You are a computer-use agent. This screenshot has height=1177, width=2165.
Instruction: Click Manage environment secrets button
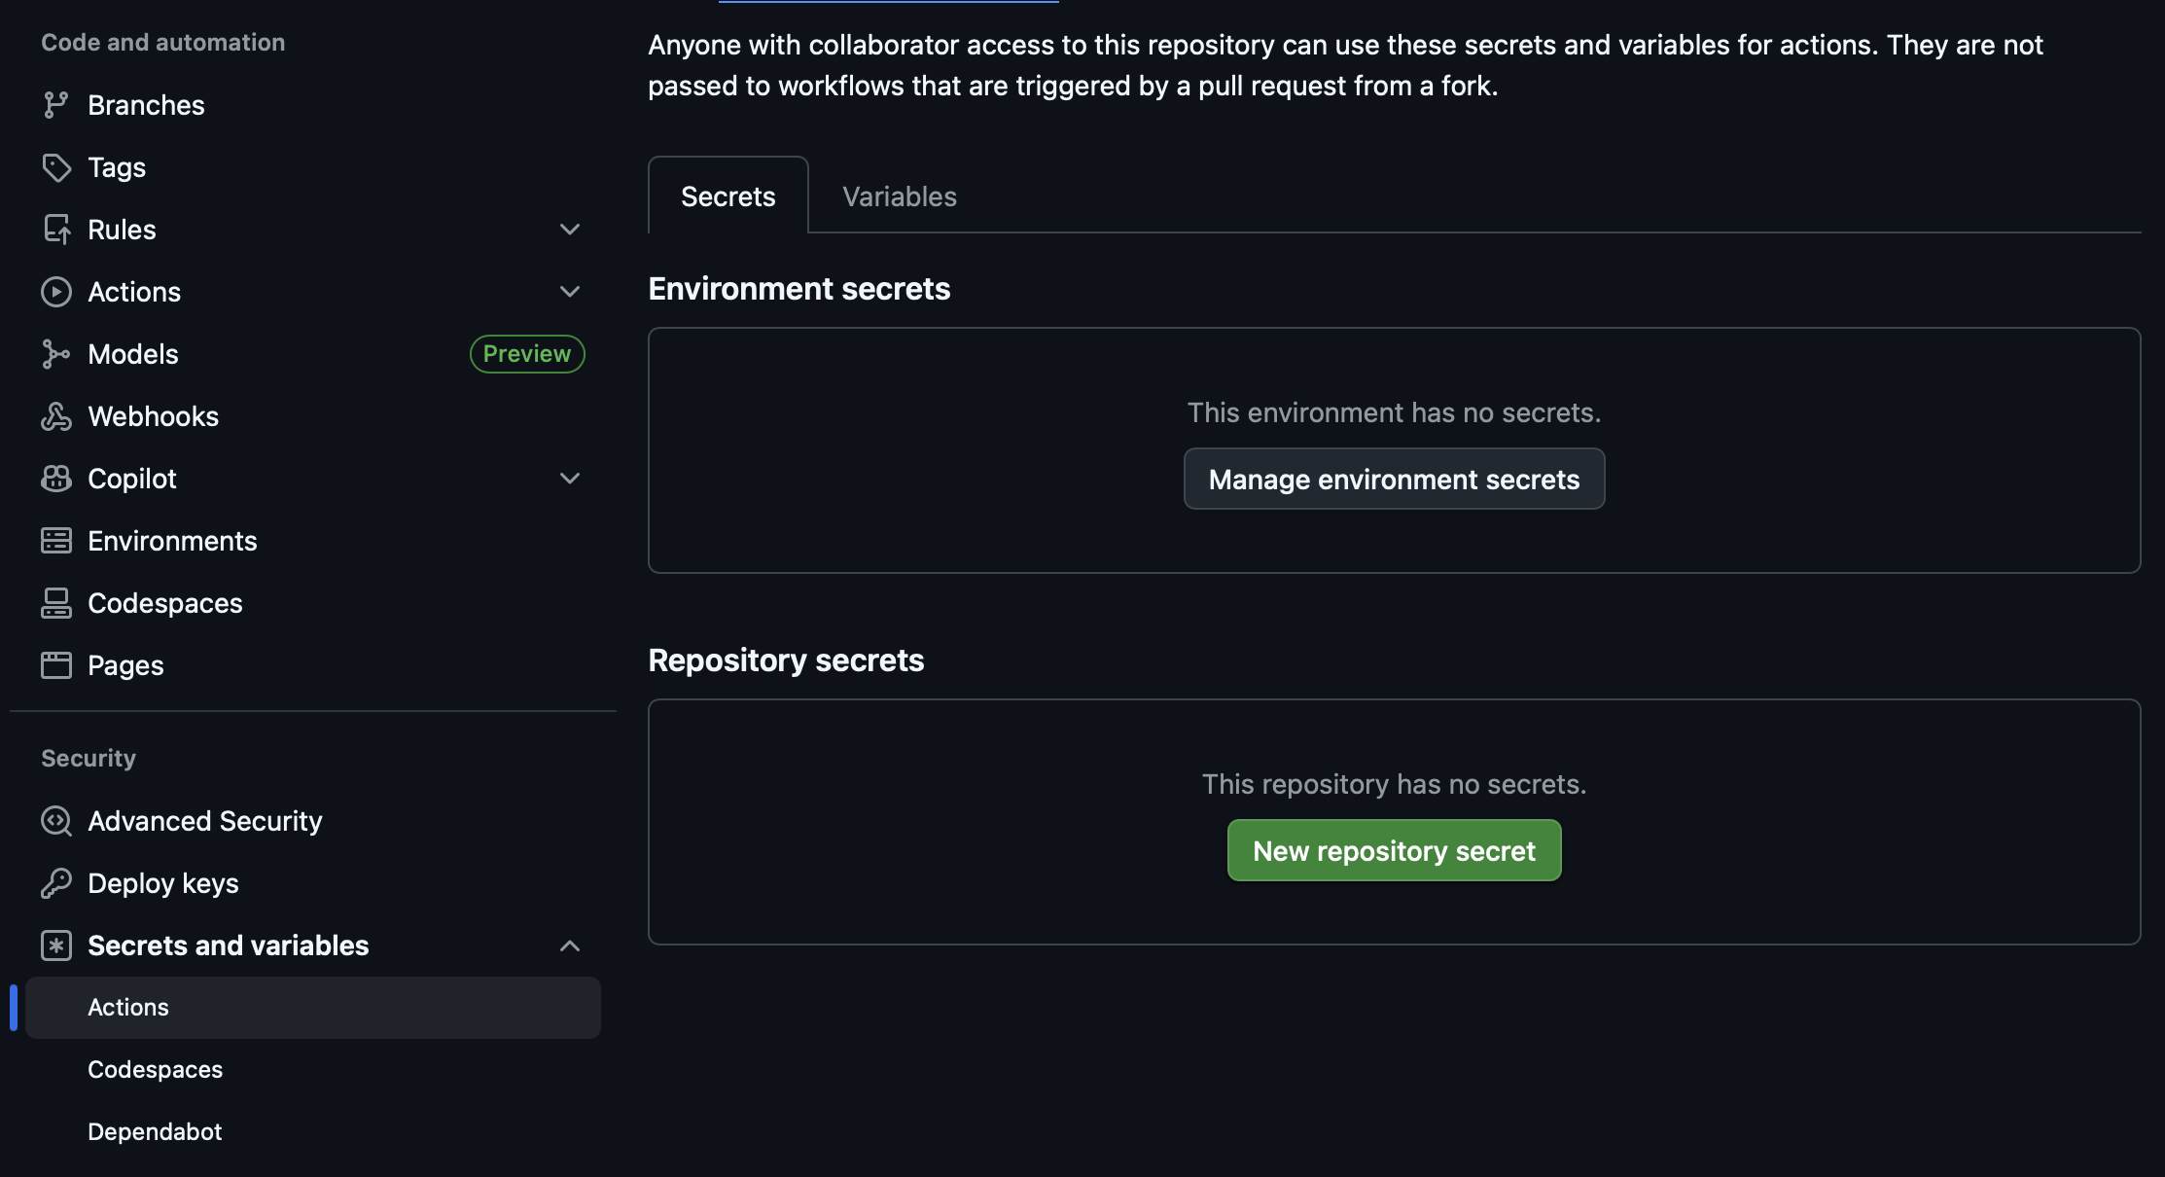1394,480
